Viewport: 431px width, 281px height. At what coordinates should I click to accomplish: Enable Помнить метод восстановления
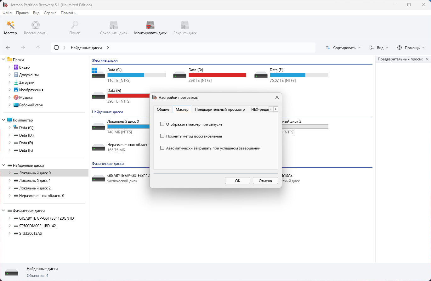(x=162, y=136)
